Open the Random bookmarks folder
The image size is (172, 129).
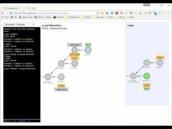pyautogui.click(x=110, y=17)
